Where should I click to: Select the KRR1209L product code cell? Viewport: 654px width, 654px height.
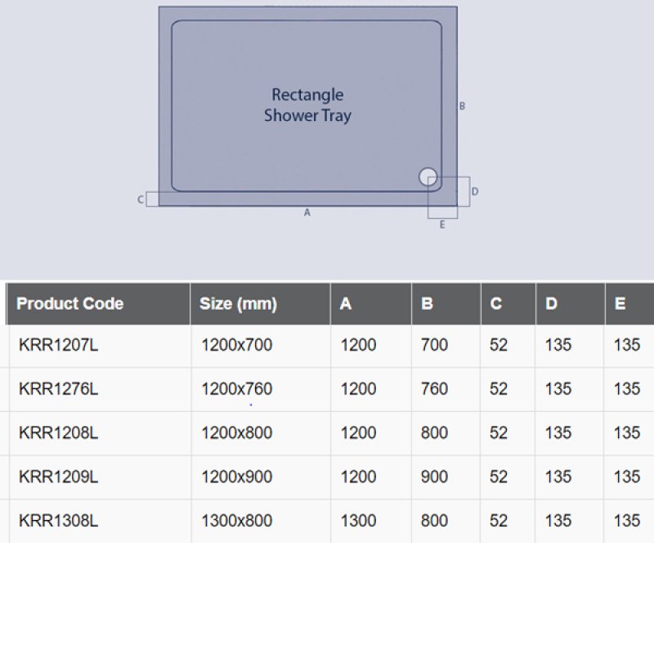pos(58,477)
